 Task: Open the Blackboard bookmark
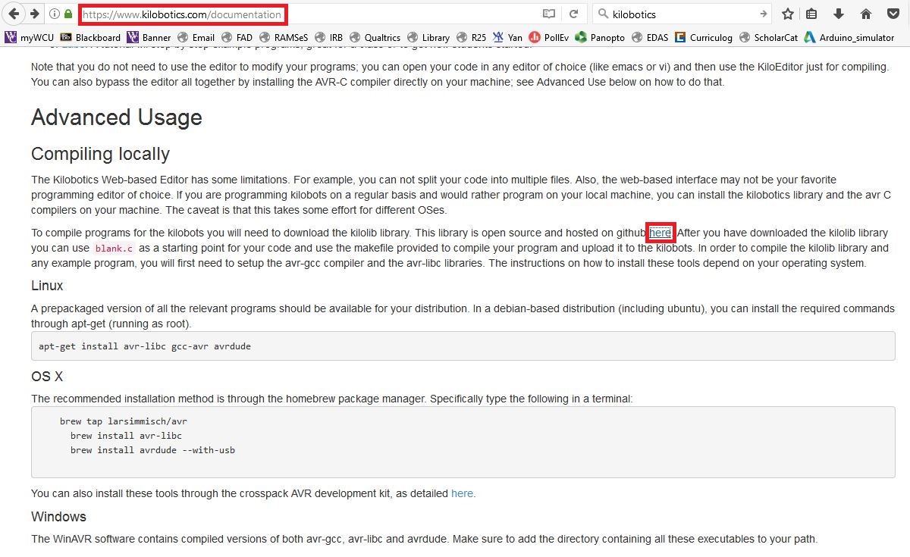[90, 37]
